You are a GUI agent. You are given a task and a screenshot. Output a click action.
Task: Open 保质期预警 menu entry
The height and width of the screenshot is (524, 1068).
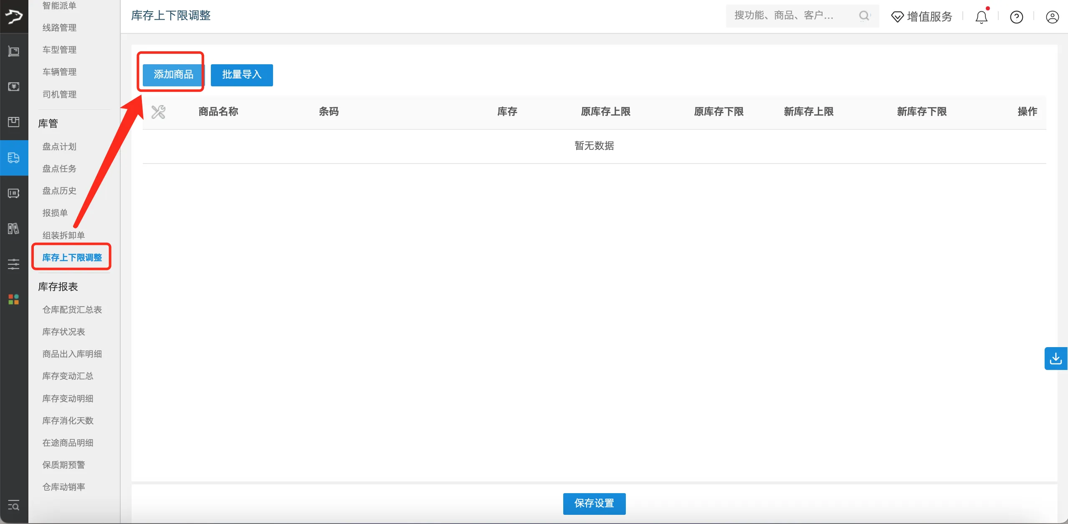[63, 465]
